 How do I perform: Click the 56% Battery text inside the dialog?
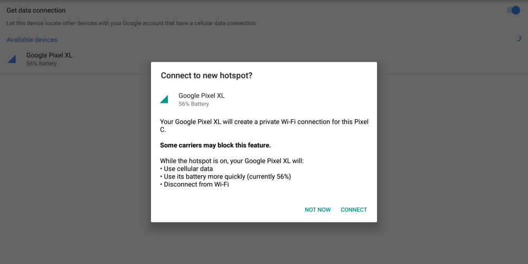[x=194, y=104]
